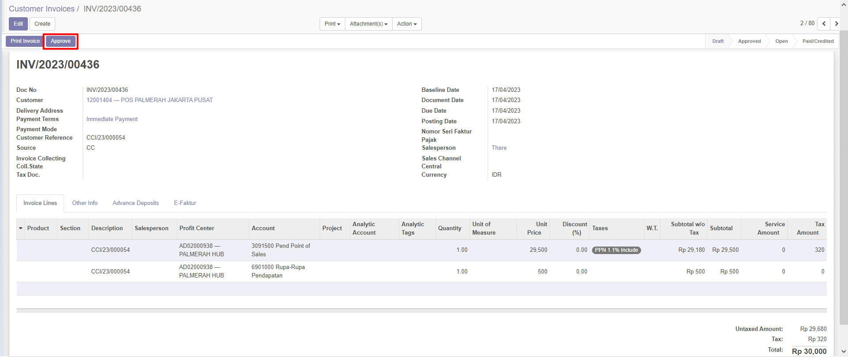The width and height of the screenshot is (848, 357).
Task: Click the Print Invoice button
Action: click(x=25, y=41)
